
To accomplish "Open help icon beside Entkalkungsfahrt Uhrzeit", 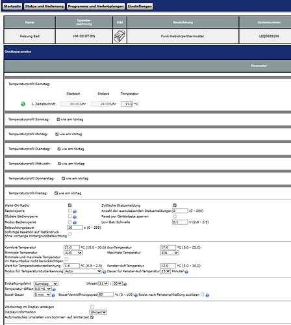I will click(x=125, y=284).
